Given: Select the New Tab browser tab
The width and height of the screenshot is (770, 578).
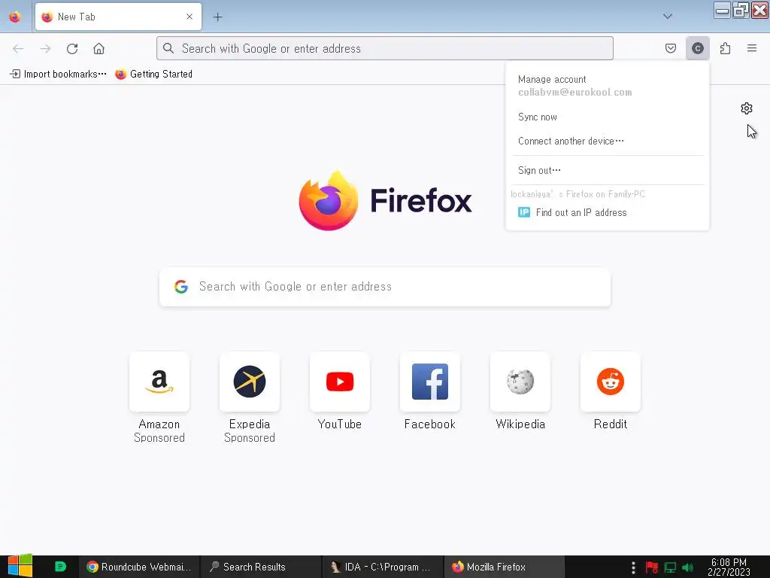Looking at the screenshot, I should point(118,17).
